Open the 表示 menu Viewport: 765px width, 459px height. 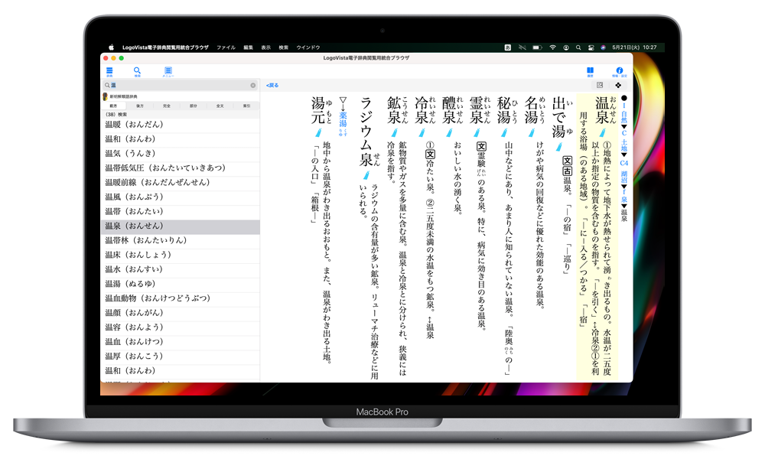(x=266, y=47)
